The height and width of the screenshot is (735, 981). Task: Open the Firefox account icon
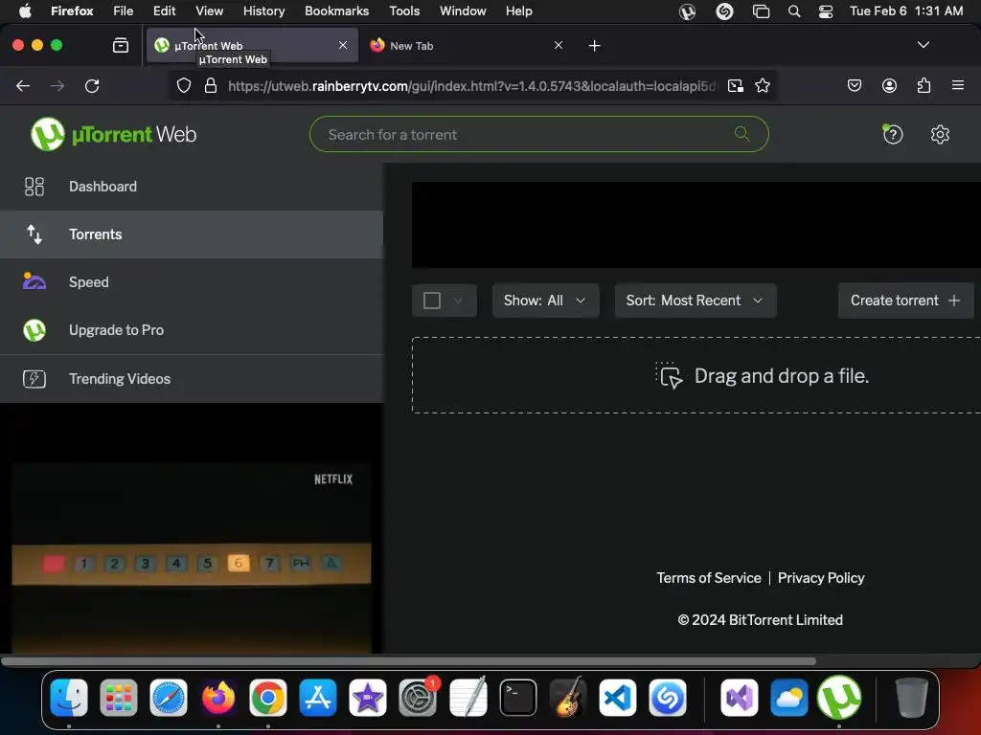click(889, 85)
